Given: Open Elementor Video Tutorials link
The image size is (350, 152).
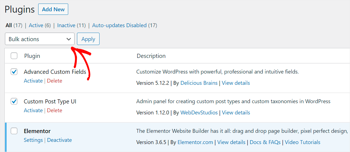Looking at the screenshot, I should pyautogui.click(x=302, y=142).
